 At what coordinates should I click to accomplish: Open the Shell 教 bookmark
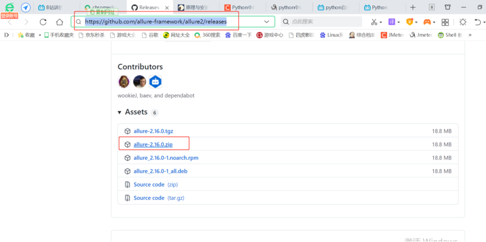tap(450, 35)
